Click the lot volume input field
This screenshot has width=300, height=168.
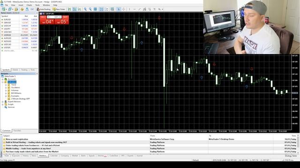[x=54, y=17]
